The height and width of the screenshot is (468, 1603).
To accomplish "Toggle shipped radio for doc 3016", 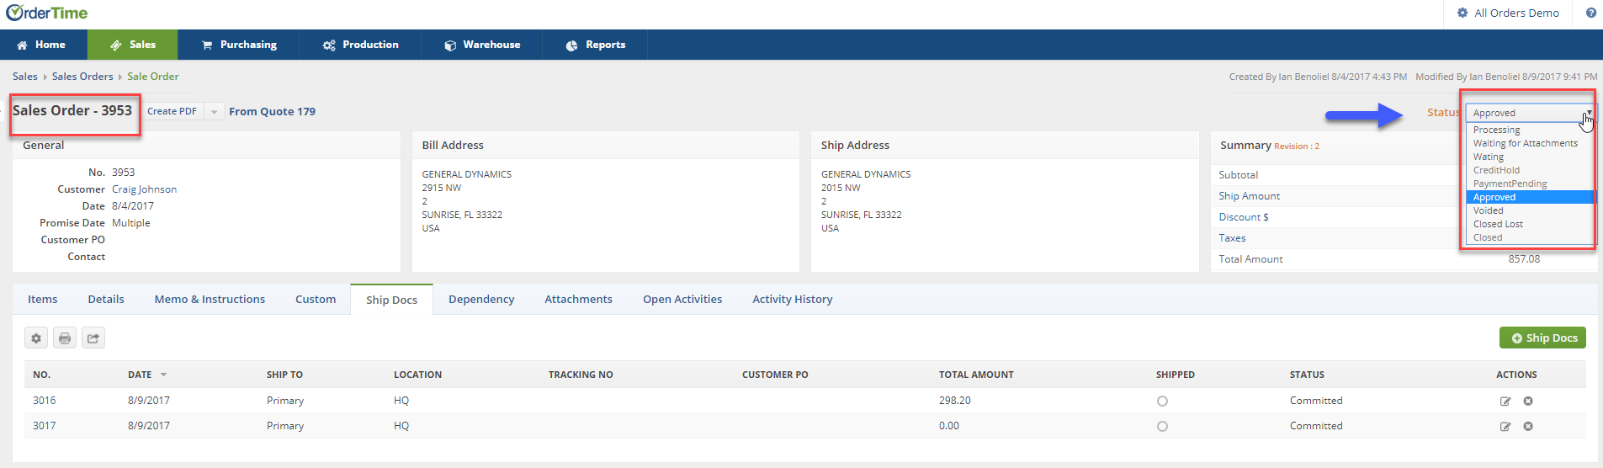I will 1162,402.
